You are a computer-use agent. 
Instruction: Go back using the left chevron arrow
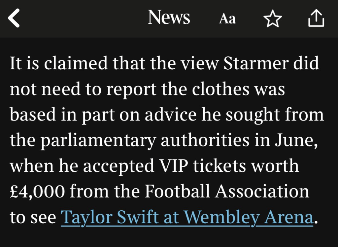(x=14, y=18)
